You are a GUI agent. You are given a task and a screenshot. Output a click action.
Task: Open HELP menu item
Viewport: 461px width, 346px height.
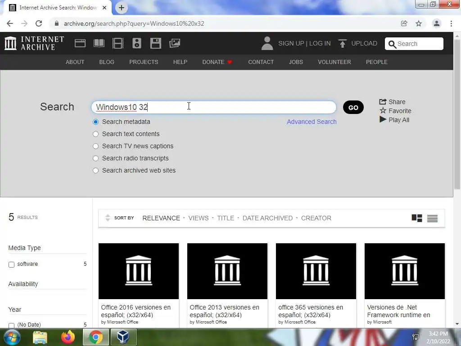(x=180, y=62)
